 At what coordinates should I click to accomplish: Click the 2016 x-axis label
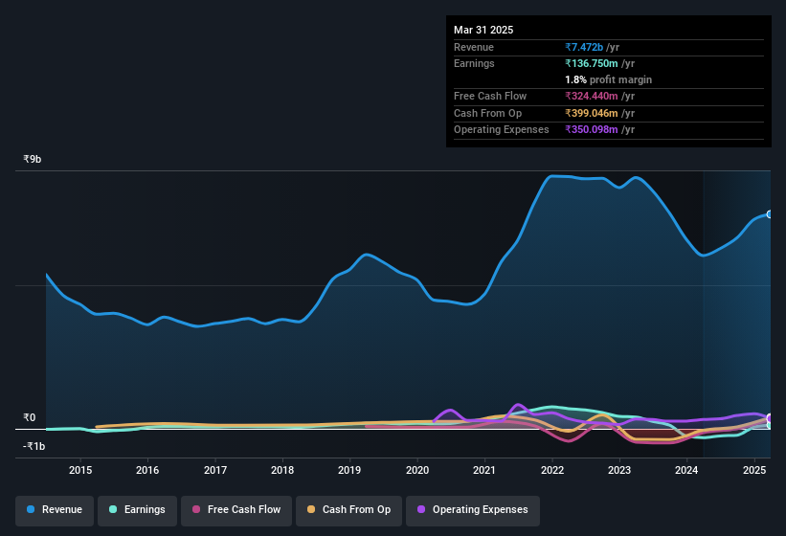pos(147,470)
